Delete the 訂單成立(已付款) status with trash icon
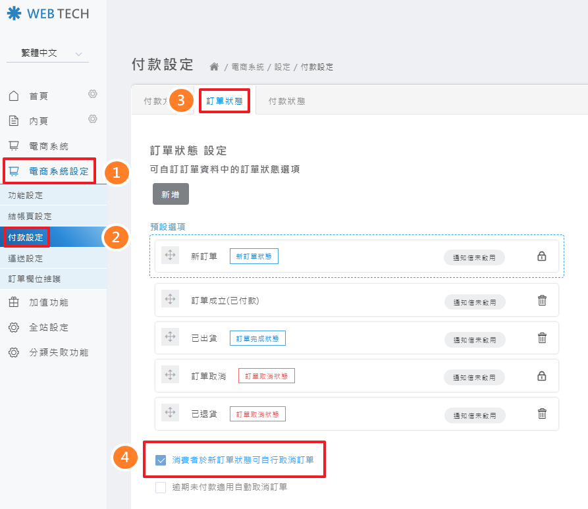 542,300
